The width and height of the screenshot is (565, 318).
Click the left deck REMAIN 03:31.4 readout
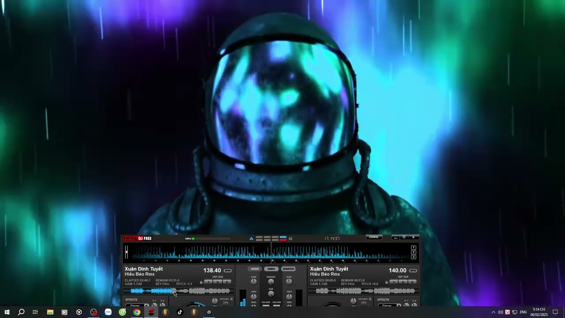tap(167, 280)
